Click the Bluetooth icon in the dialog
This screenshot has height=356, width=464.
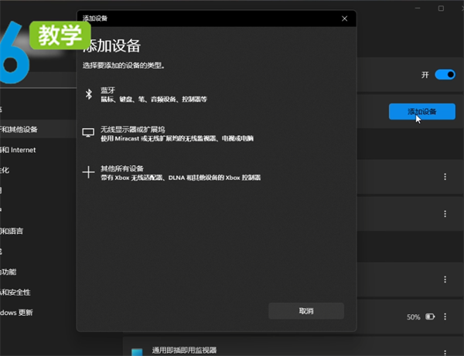(88, 94)
